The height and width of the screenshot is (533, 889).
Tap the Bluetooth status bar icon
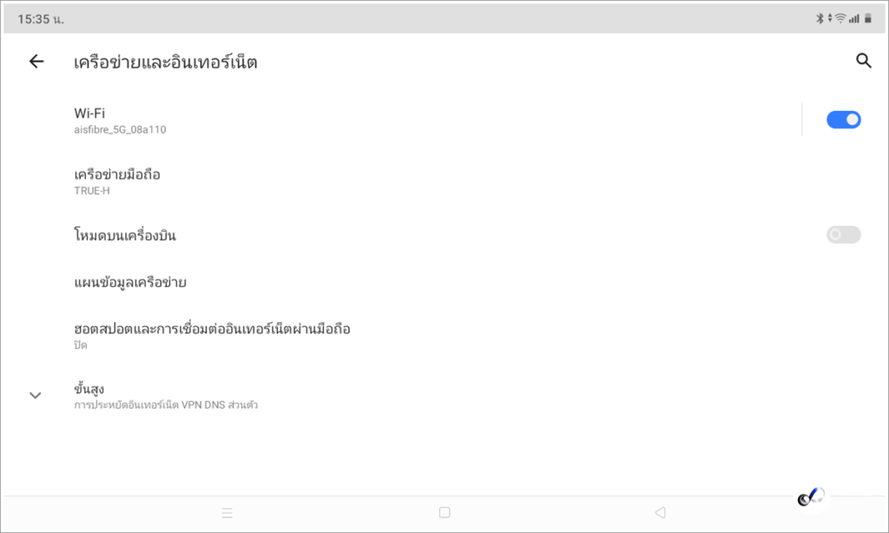pos(820,19)
